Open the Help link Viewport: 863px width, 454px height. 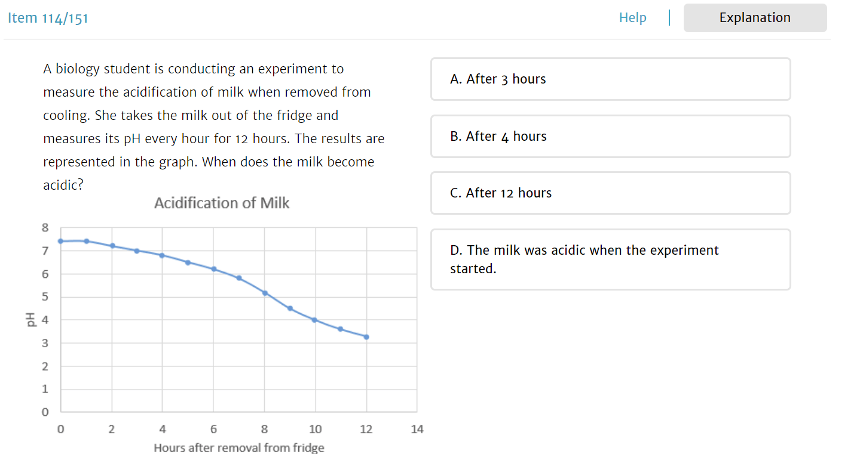[632, 18]
